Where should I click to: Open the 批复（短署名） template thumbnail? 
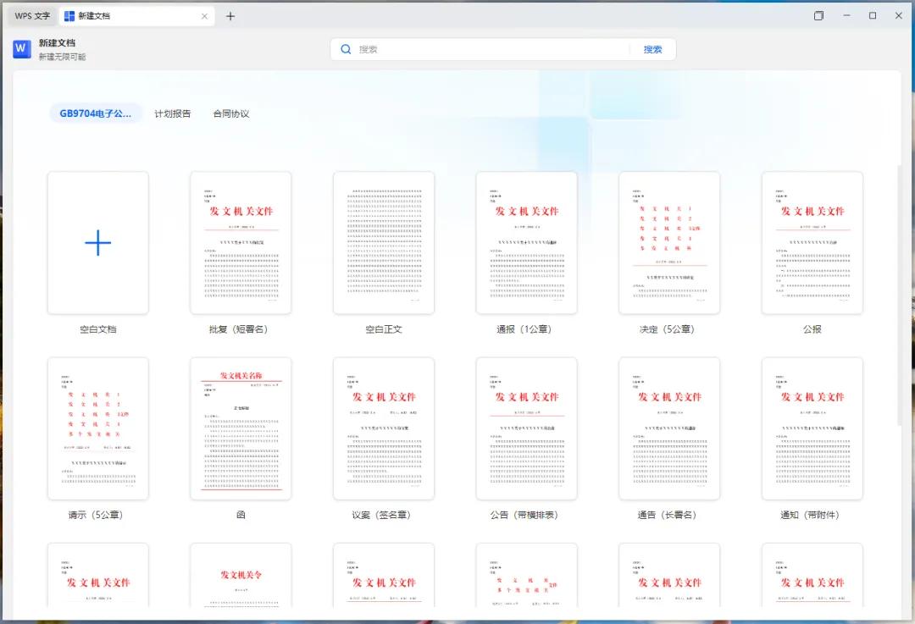click(x=241, y=243)
